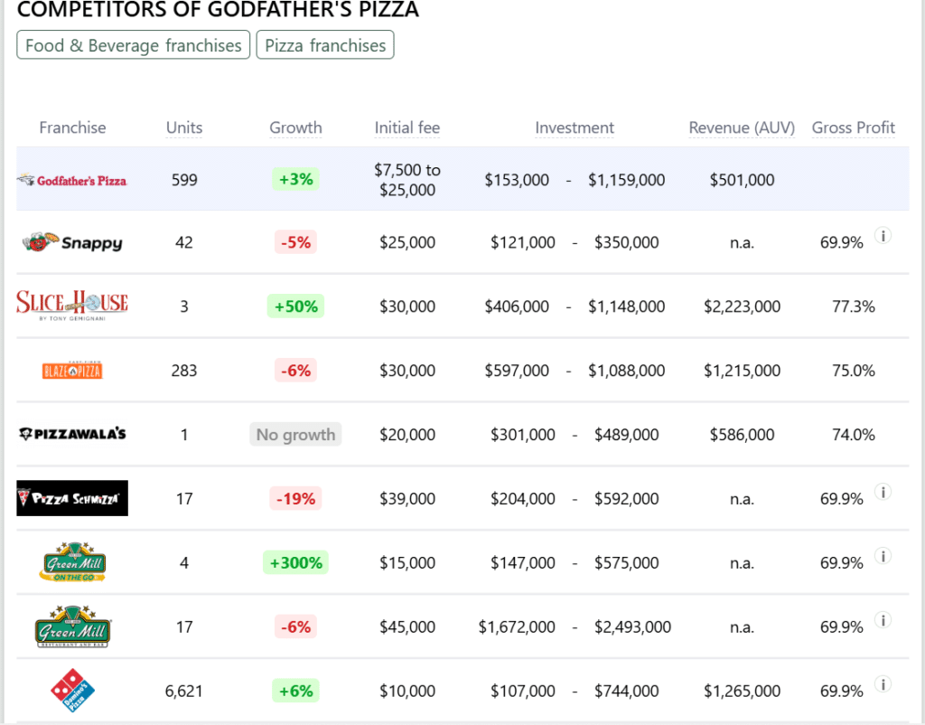Viewport: 925px width, 725px height.
Task: Open the Snappy franchise logo
Action: 72,242
